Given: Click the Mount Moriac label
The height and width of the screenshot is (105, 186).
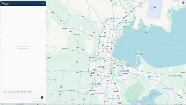Looking at the screenshot, I should click(61, 91).
